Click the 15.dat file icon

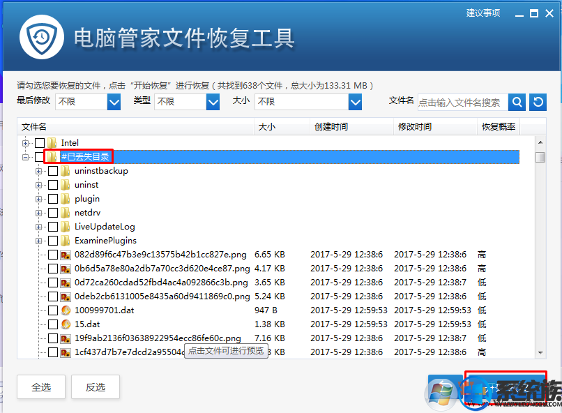pyautogui.click(x=66, y=324)
